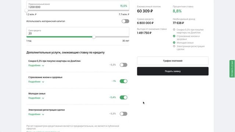This screenshot has width=235, height=132.
Task: Enable the ДомКлик 0,3% discount switch
Action: pos(123,65)
